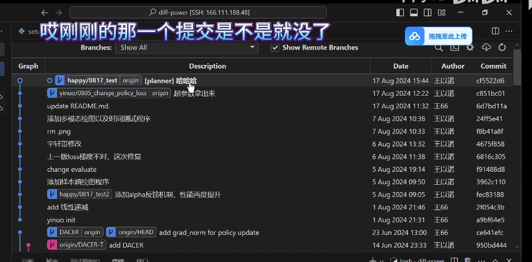The height and width of the screenshot is (262, 532).
Task: Open Customize Layout icon in title bar
Action: point(442,12)
